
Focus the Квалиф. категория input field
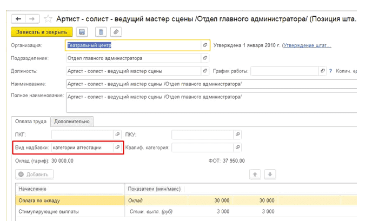[203, 148]
